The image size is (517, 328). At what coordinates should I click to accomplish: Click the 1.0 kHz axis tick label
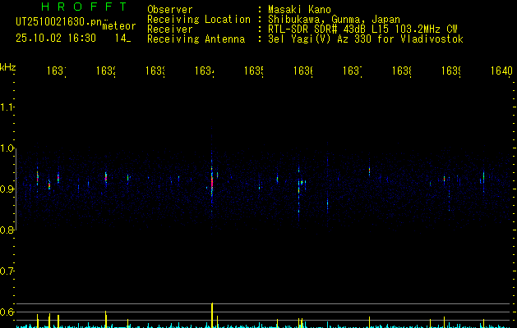[x=7, y=148]
